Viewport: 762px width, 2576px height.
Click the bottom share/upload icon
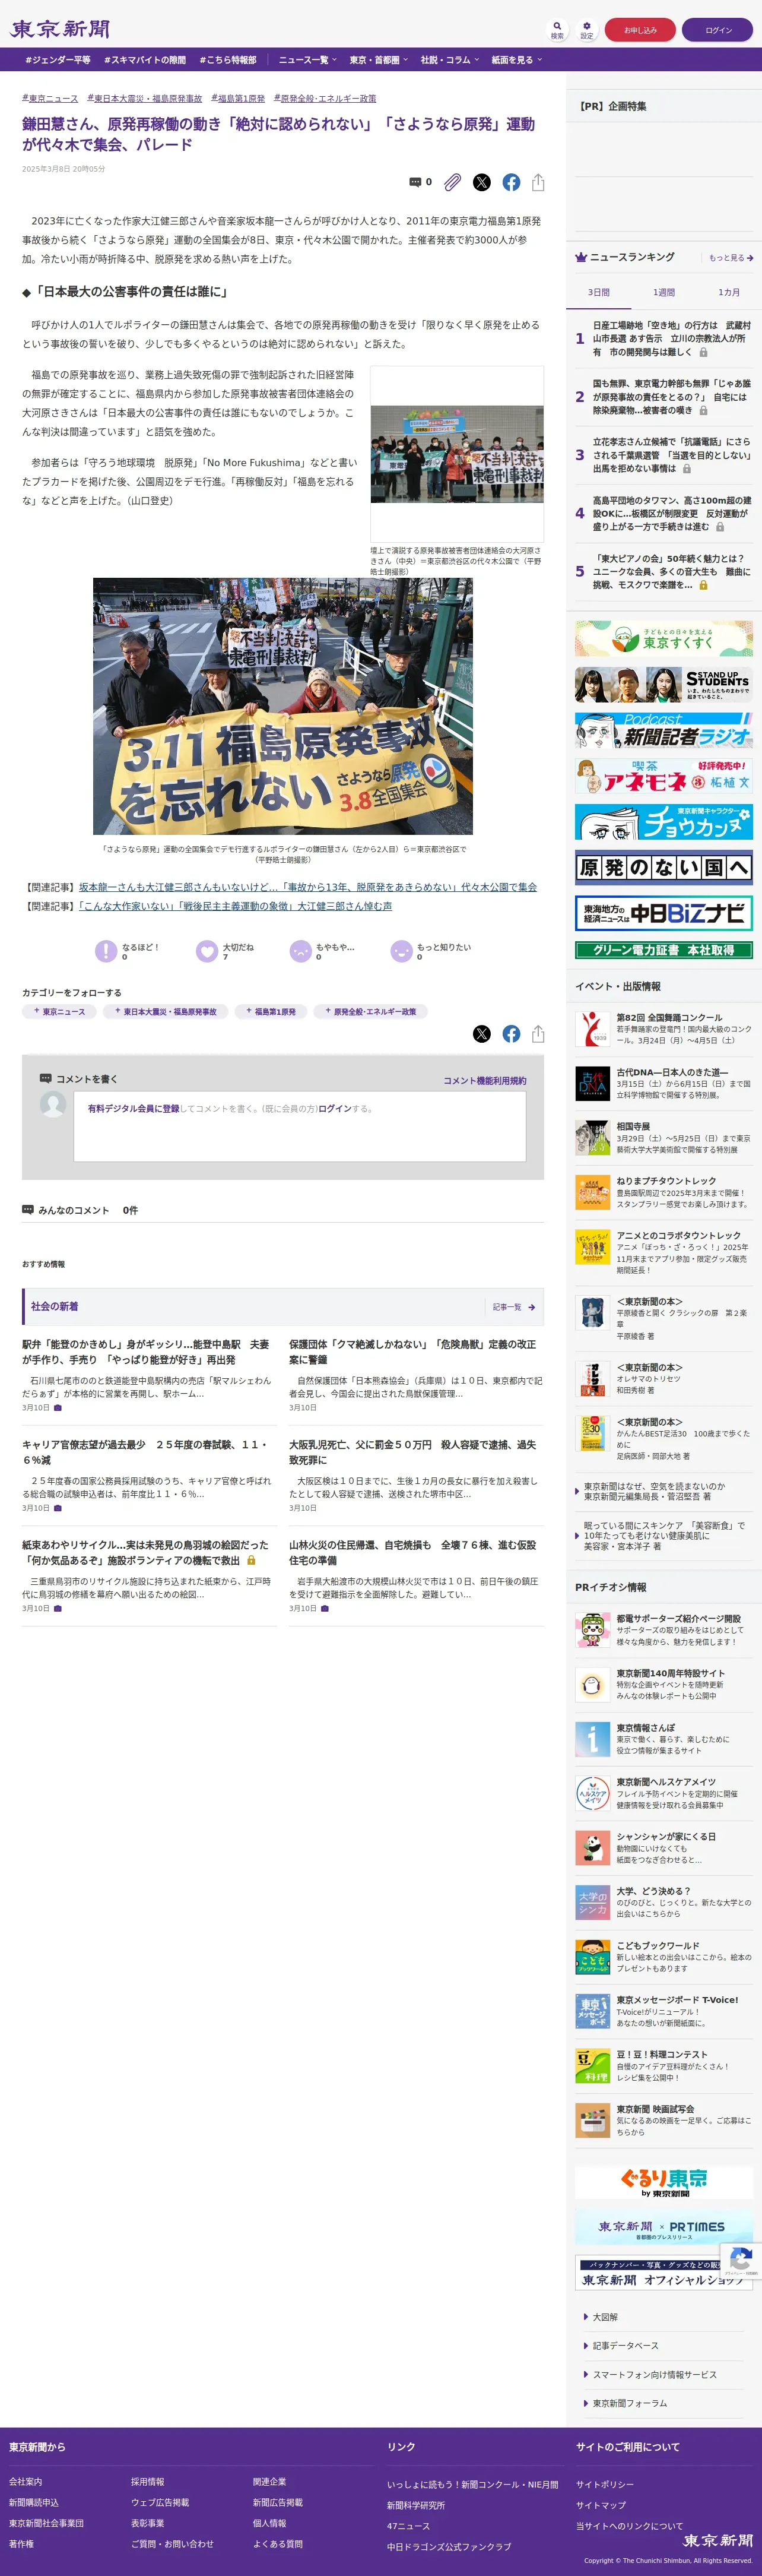(x=538, y=1034)
